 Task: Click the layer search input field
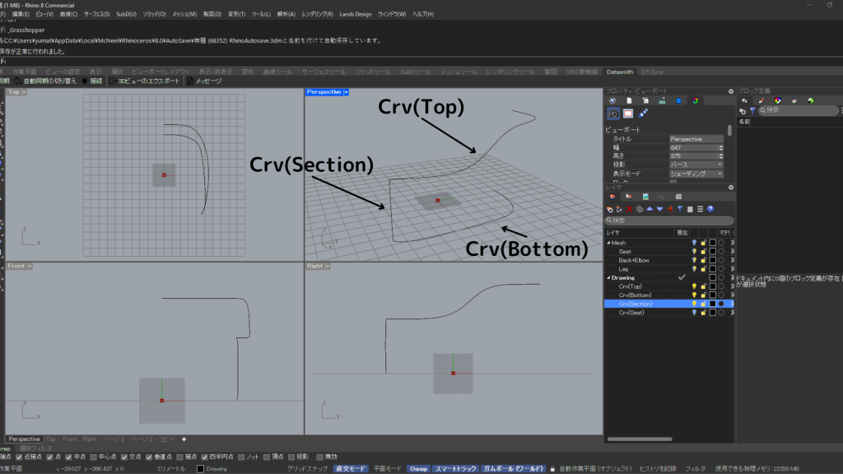[x=667, y=221]
